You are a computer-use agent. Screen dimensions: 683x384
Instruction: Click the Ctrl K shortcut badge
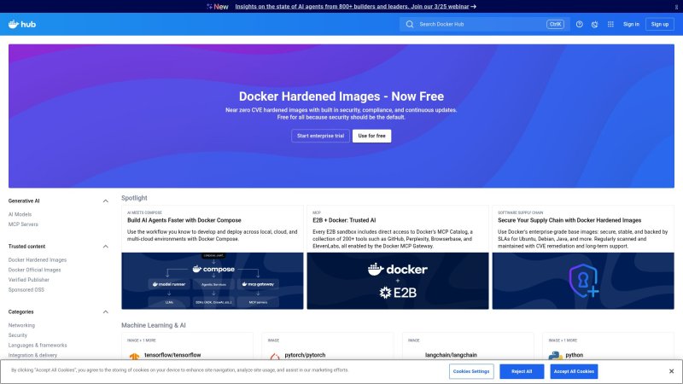(556, 25)
